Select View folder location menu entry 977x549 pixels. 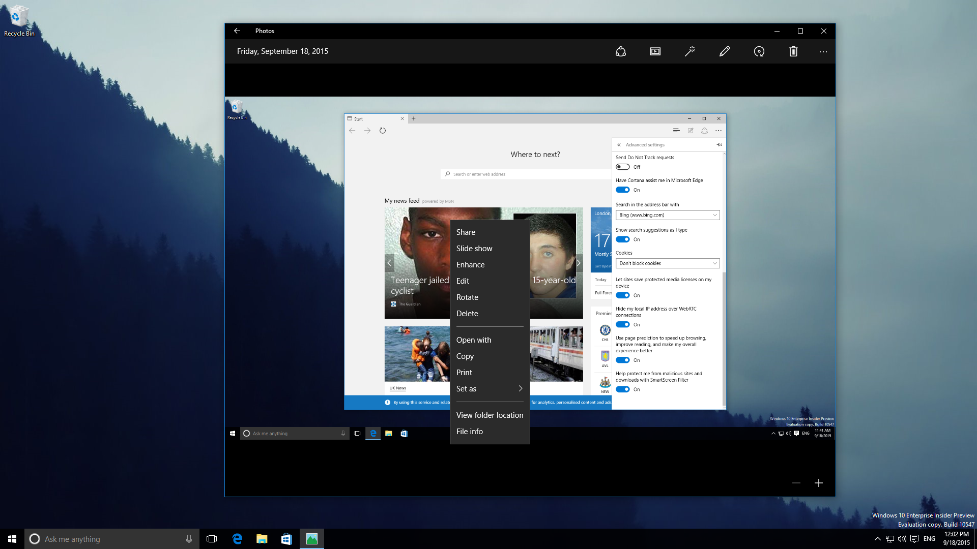[490, 415]
